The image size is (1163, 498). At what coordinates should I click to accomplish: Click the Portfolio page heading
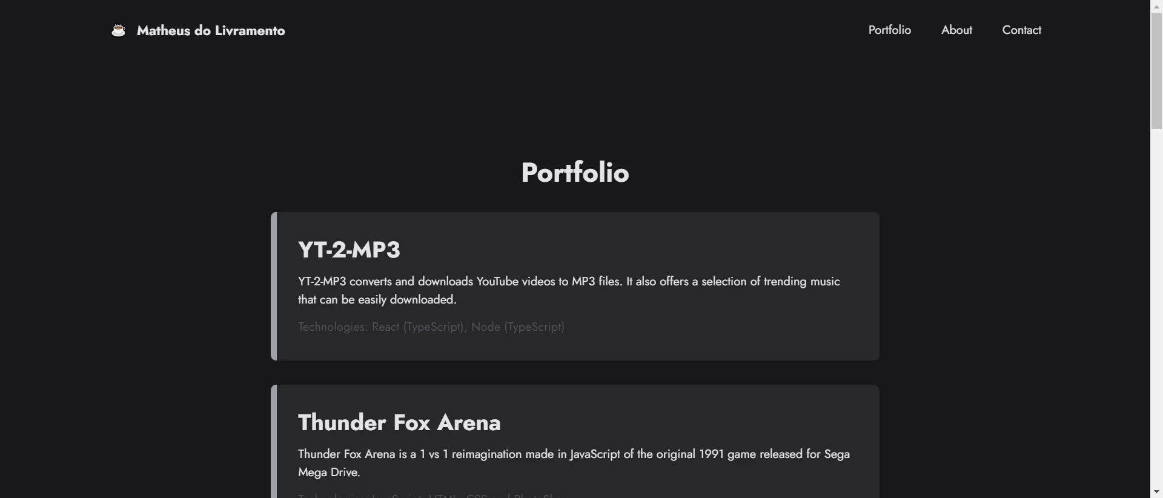(x=575, y=173)
